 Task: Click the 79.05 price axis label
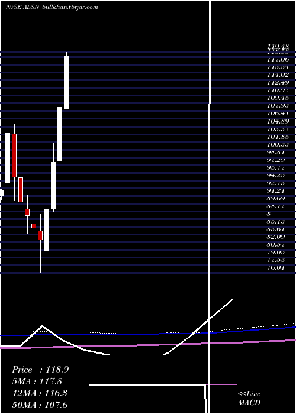pos(276,253)
